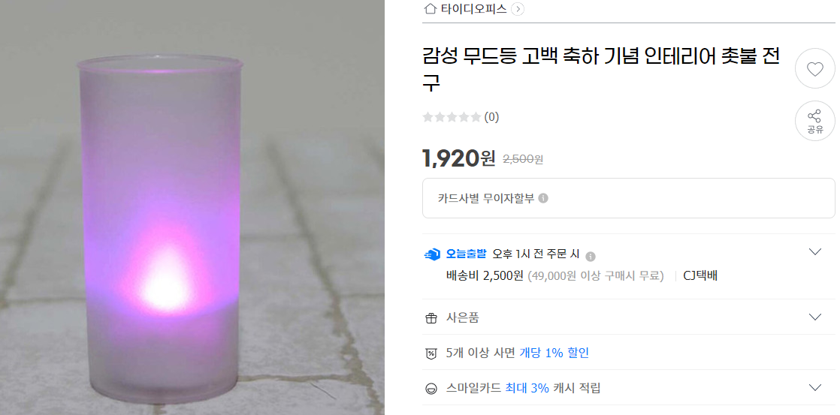Open the circled arrow next to 타이디오피스
840x415 pixels.
pos(518,9)
